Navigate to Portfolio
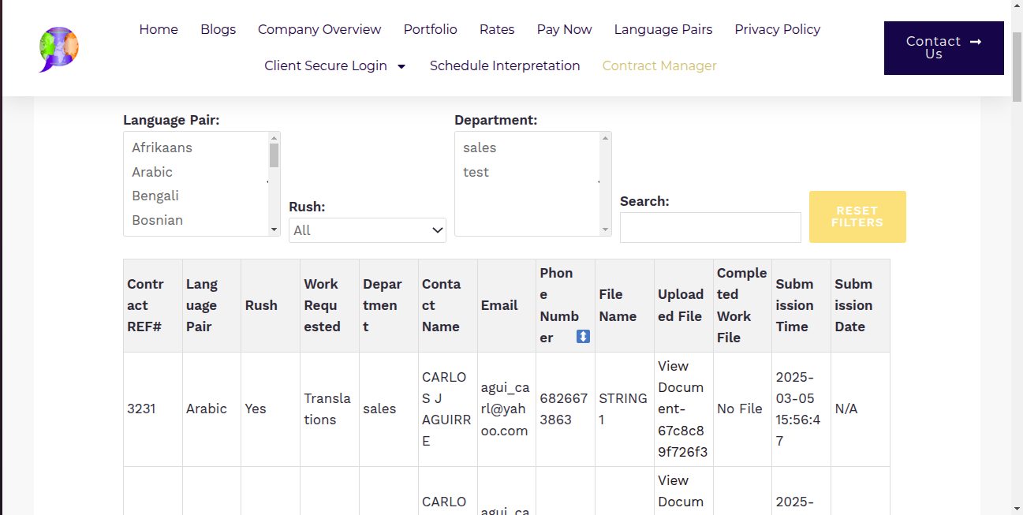Viewport: 1023px width, 515px height. 431,29
